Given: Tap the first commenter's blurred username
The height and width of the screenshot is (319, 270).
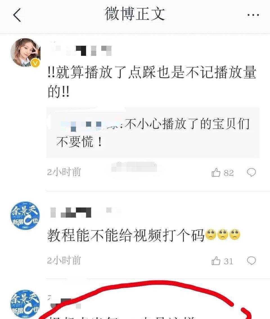Looking at the screenshot, I should coord(80,49).
